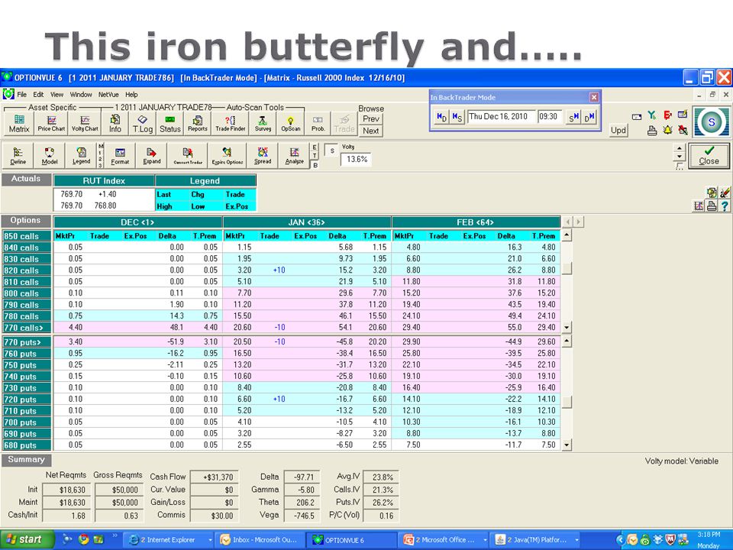Click the blue question mark help icon

[x=725, y=205]
